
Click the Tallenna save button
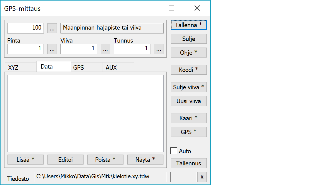(x=188, y=25)
